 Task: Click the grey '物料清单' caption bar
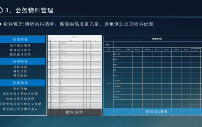click(74, 112)
